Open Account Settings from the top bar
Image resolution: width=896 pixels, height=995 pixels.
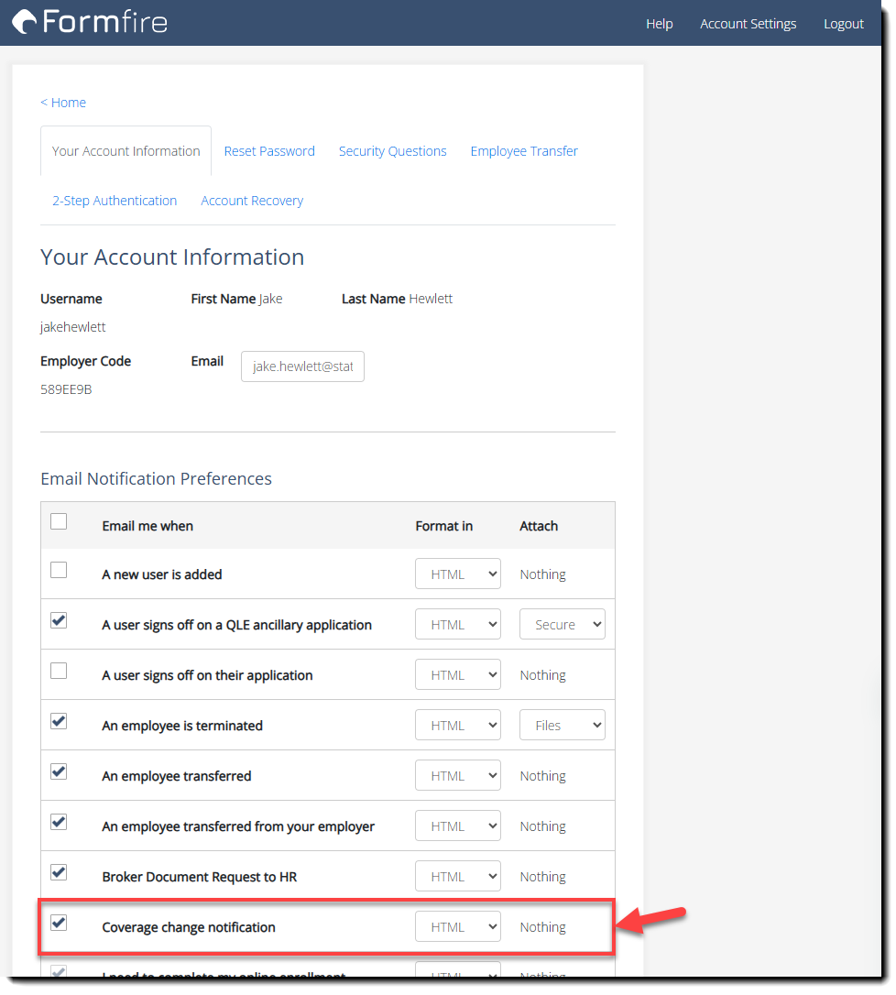tap(748, 23)
